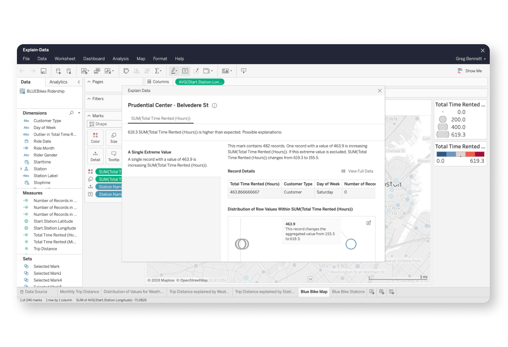Click the Highlight pen toolbar icon
508x347 pixels.
pyautogui.click(x=173, y=70)
